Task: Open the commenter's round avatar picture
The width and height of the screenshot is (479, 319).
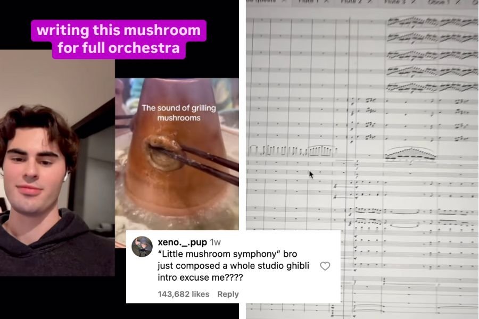Action: (142, 247)
